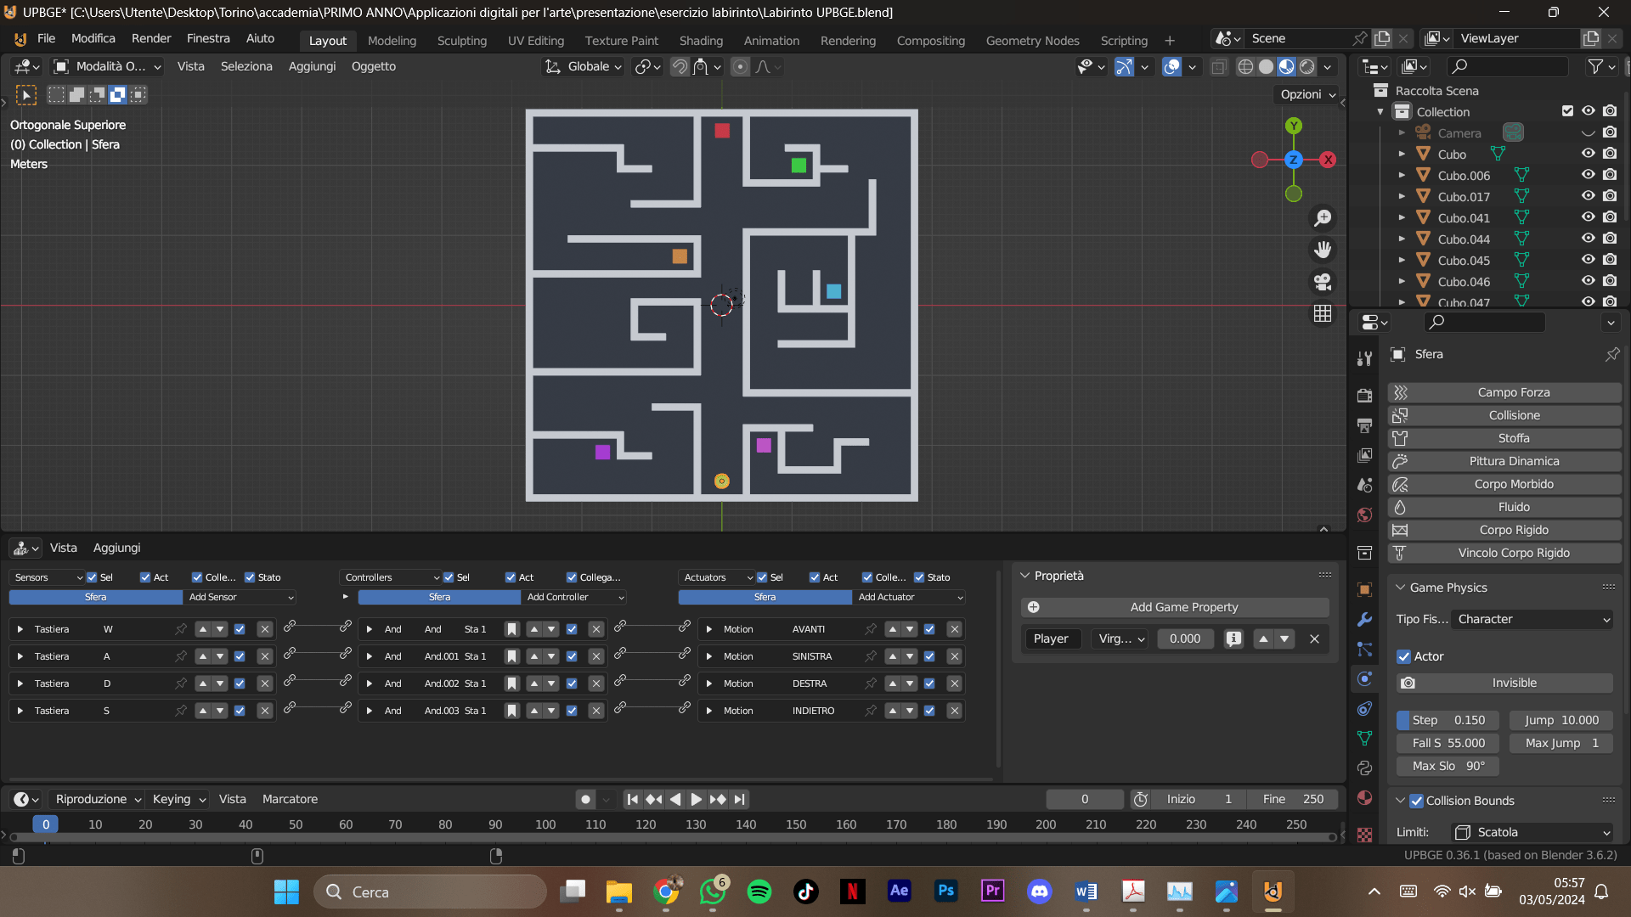Open the Modifiers wrench tab icon
The image size is (1631, 917).
click(1365, 620)
